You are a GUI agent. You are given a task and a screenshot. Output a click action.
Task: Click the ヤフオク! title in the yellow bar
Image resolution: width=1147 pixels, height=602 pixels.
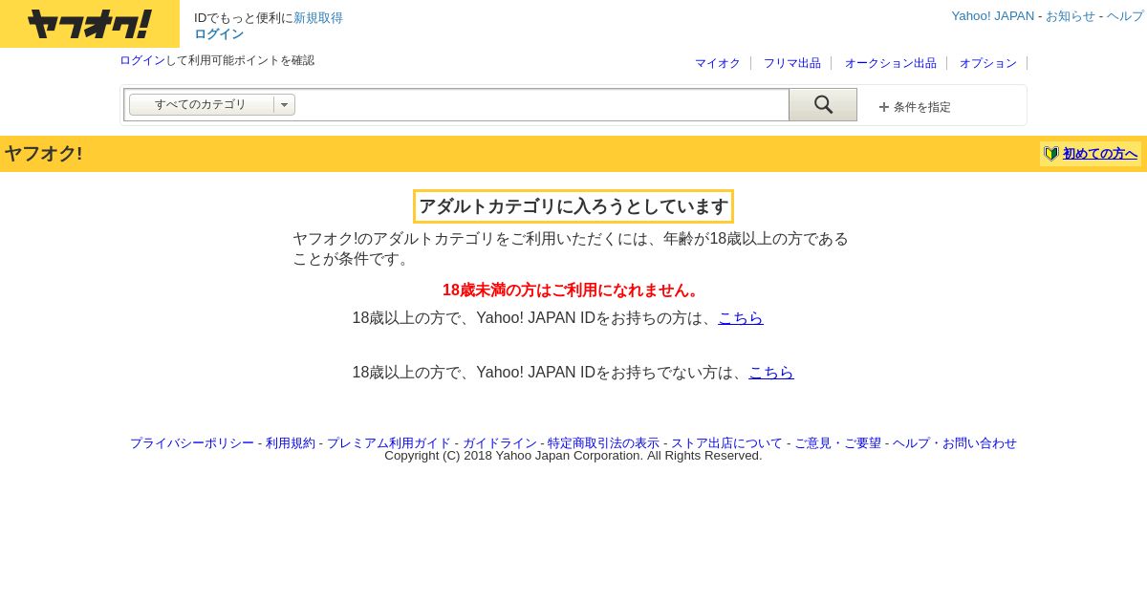pyautogui.click(x=43, y=154)
